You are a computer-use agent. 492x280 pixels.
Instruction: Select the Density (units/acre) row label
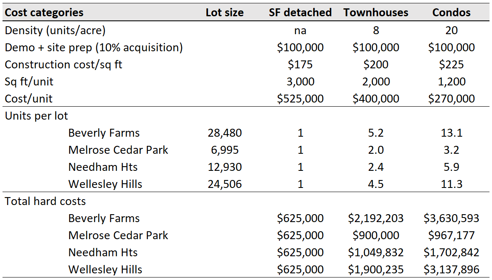[55, 30]
